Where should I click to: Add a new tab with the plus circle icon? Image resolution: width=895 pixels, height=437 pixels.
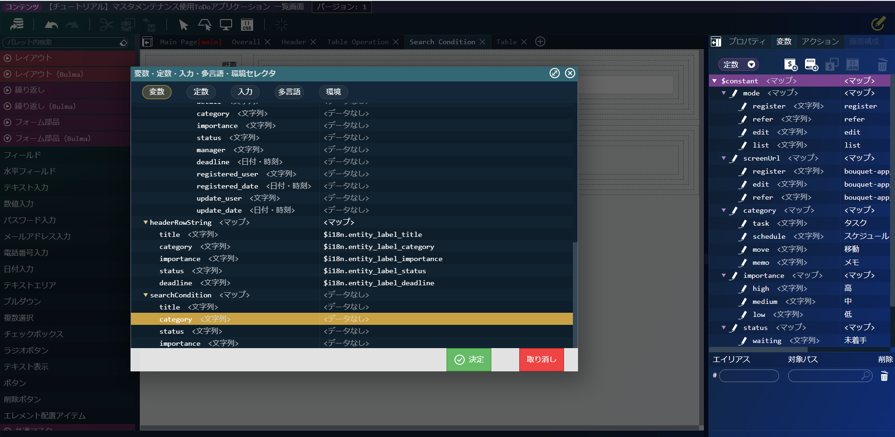(x=540, y=42)
